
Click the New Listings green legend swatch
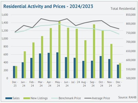[x=27, y=98]
